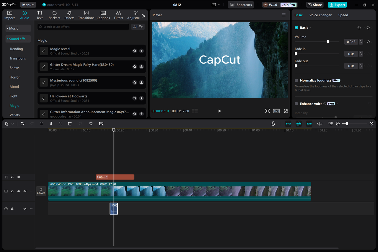Toggle Enhance voice option

tap(296, 104)
